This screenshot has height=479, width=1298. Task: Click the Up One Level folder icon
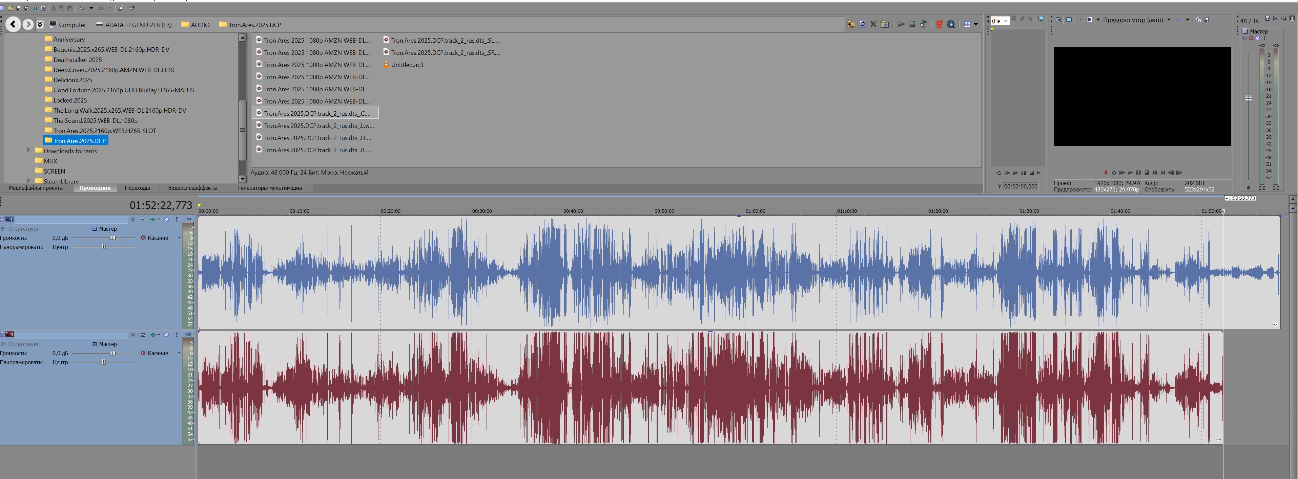pyautogui.click(x=851, y=24)
